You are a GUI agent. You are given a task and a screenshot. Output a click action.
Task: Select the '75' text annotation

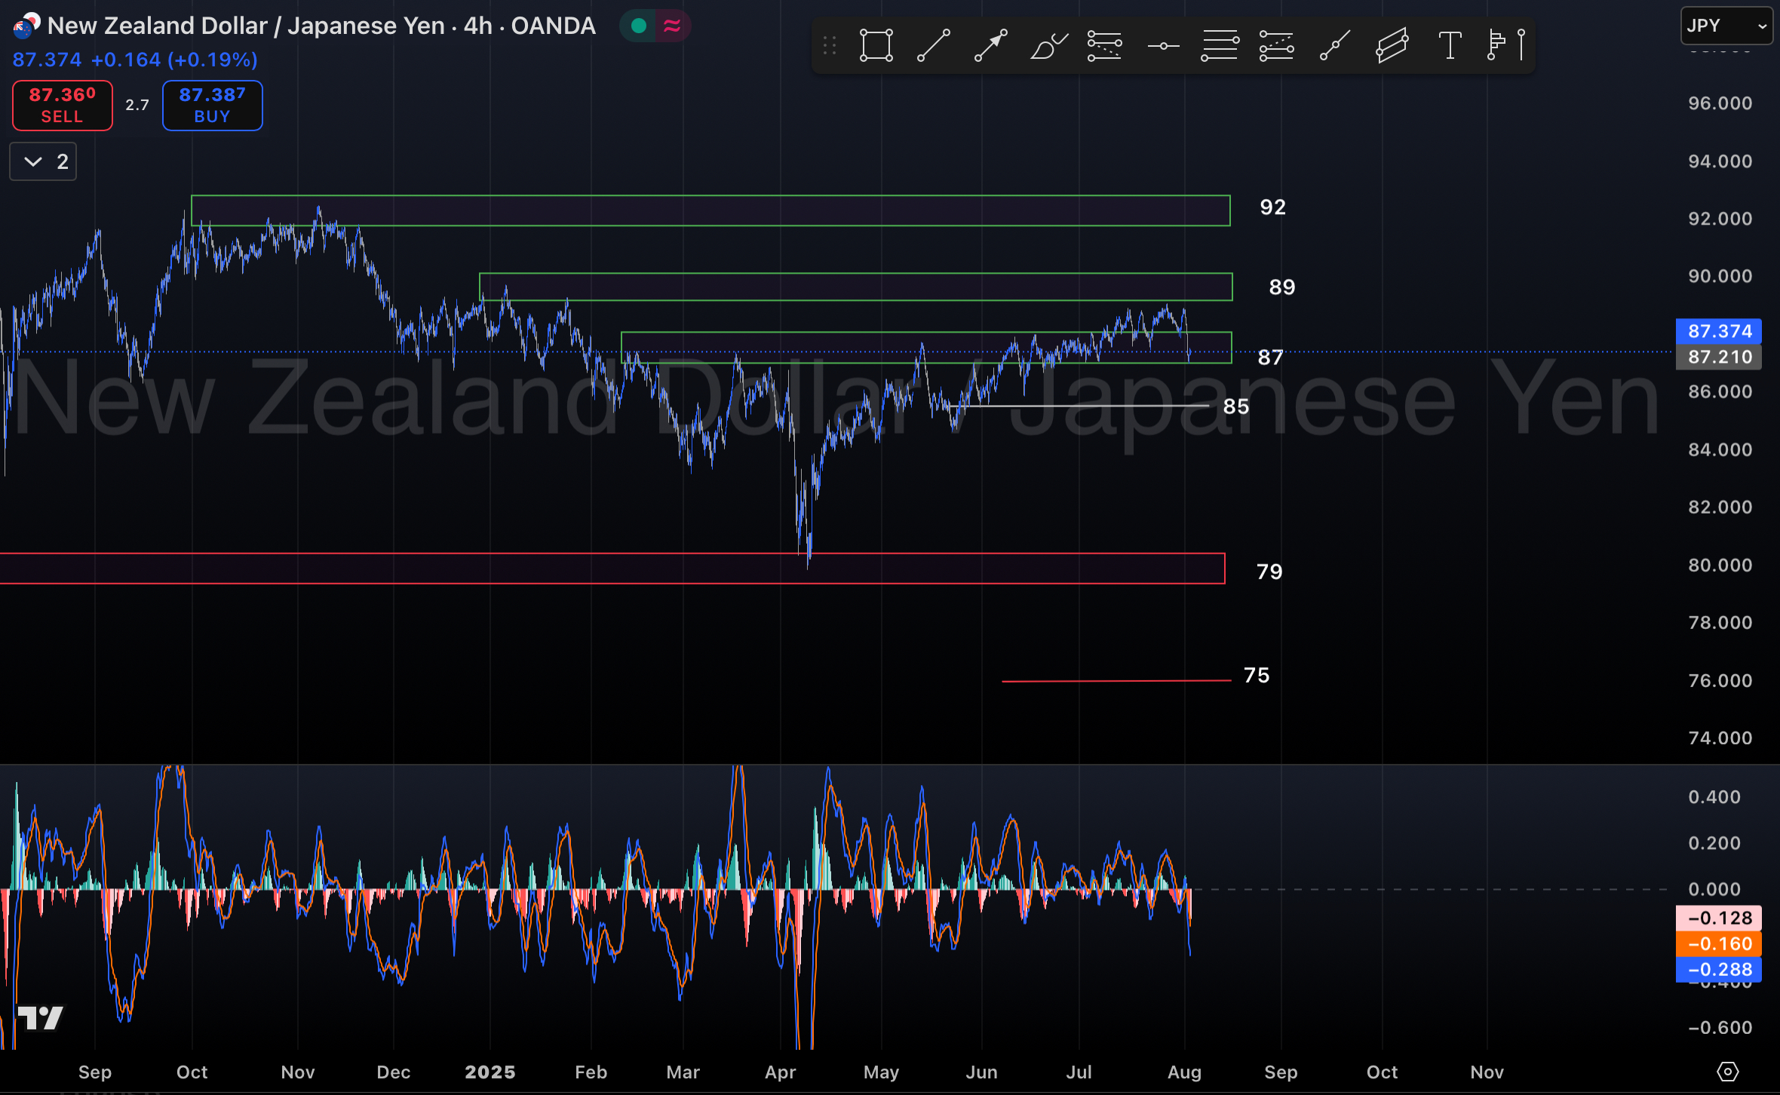pyautogui.click(x=1257, y=675)
